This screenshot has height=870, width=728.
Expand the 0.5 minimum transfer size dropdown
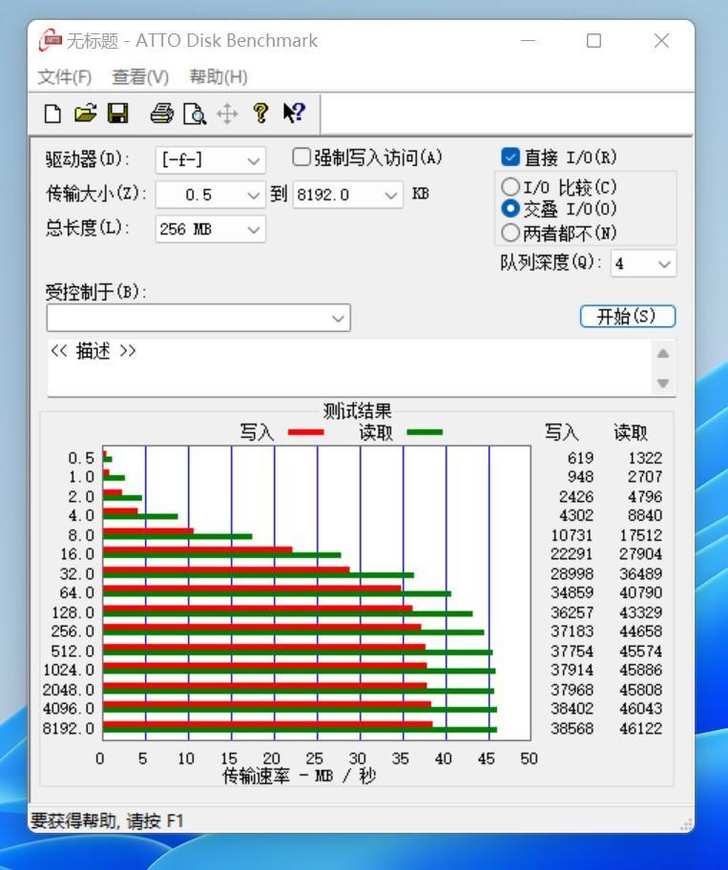[x=210, y=195]
